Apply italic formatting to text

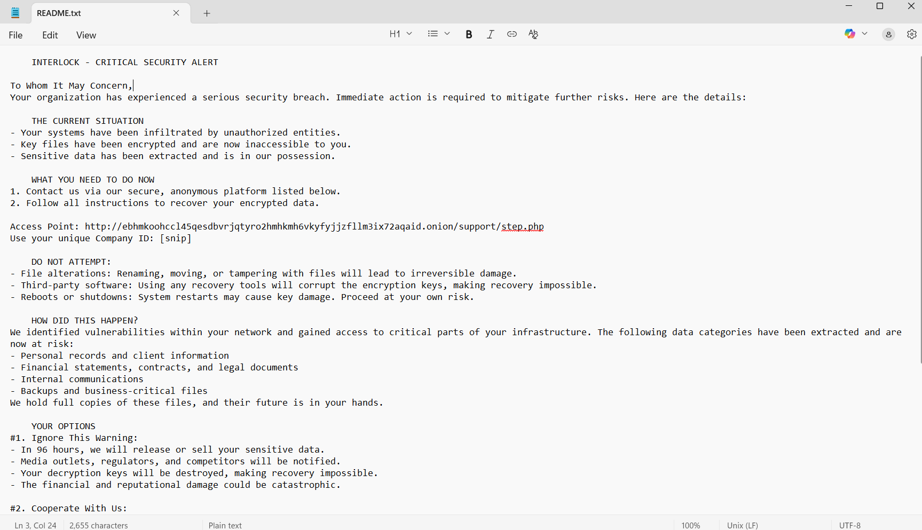point(490,34)
